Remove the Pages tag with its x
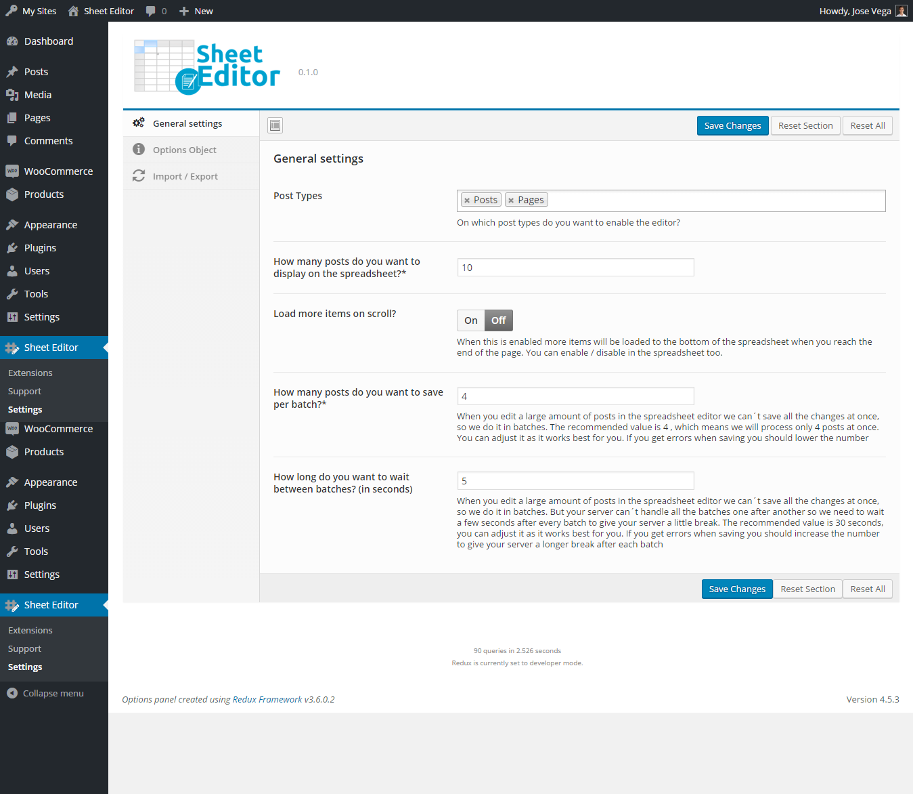 (511, 200)
